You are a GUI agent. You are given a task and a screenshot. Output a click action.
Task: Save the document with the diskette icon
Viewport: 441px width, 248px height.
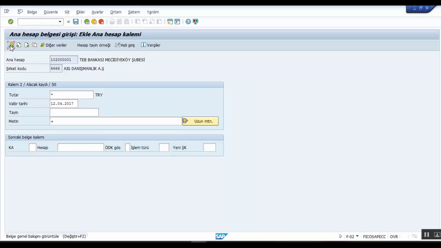click(x=76, y=22)
